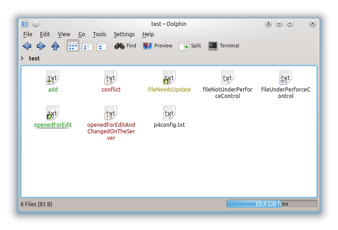Click the openedForEditAndChangedOnTheServer file name
The width and height of the screenshot is (338, 230).
pyautogui.click(x=111, y=131)
